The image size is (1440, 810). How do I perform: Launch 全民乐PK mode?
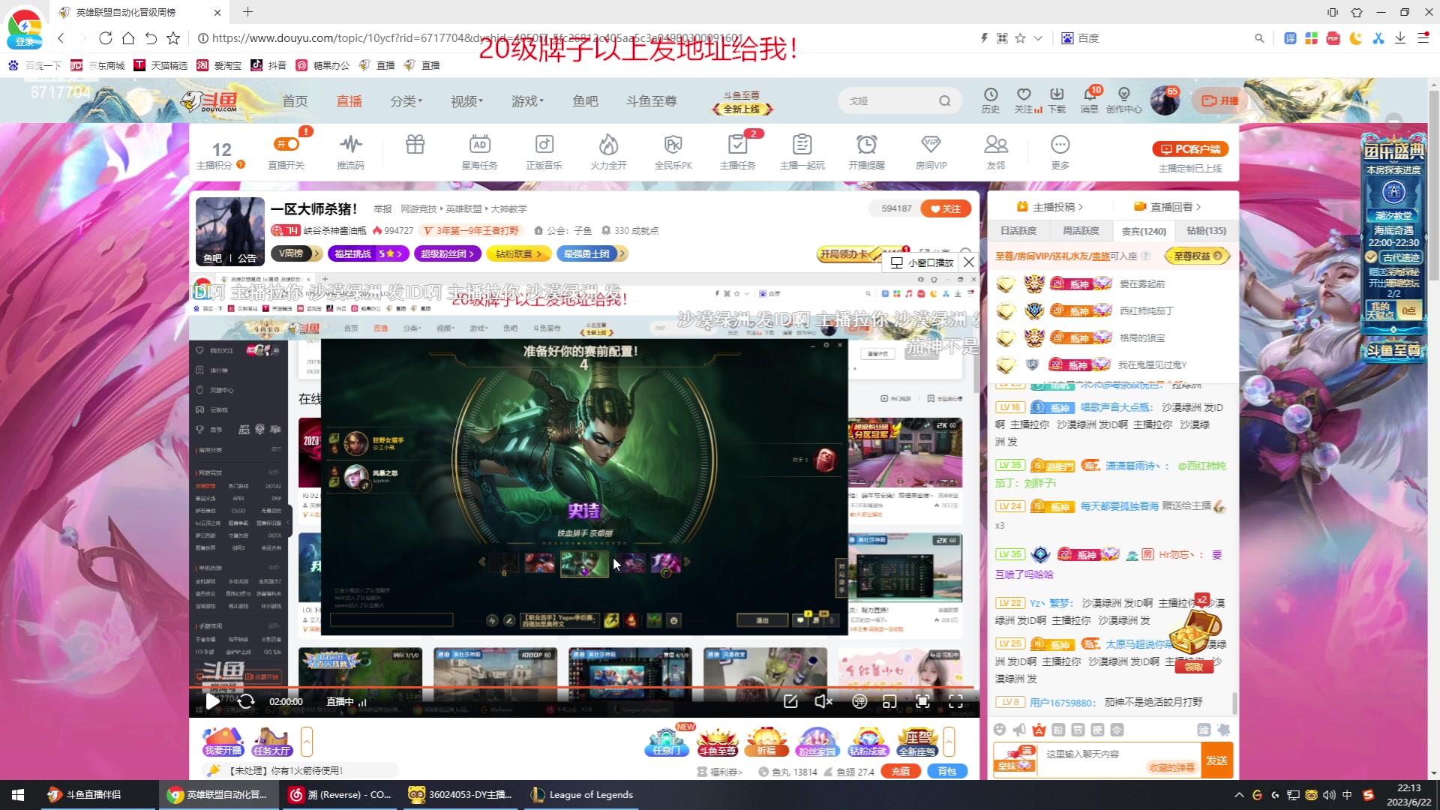pos(673,150)
